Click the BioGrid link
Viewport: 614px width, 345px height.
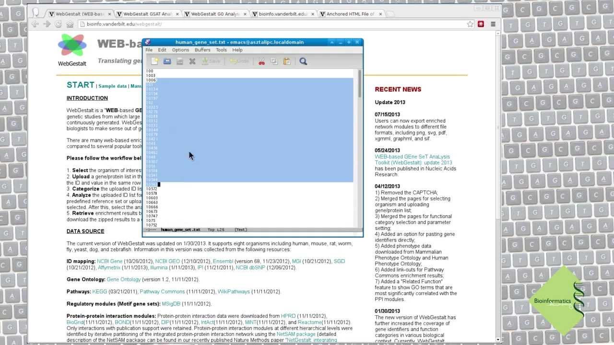coord(75,322)
